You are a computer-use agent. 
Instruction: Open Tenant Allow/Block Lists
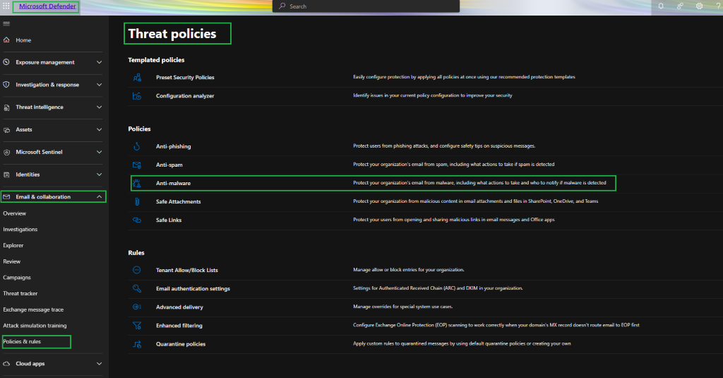coord(187,270)
